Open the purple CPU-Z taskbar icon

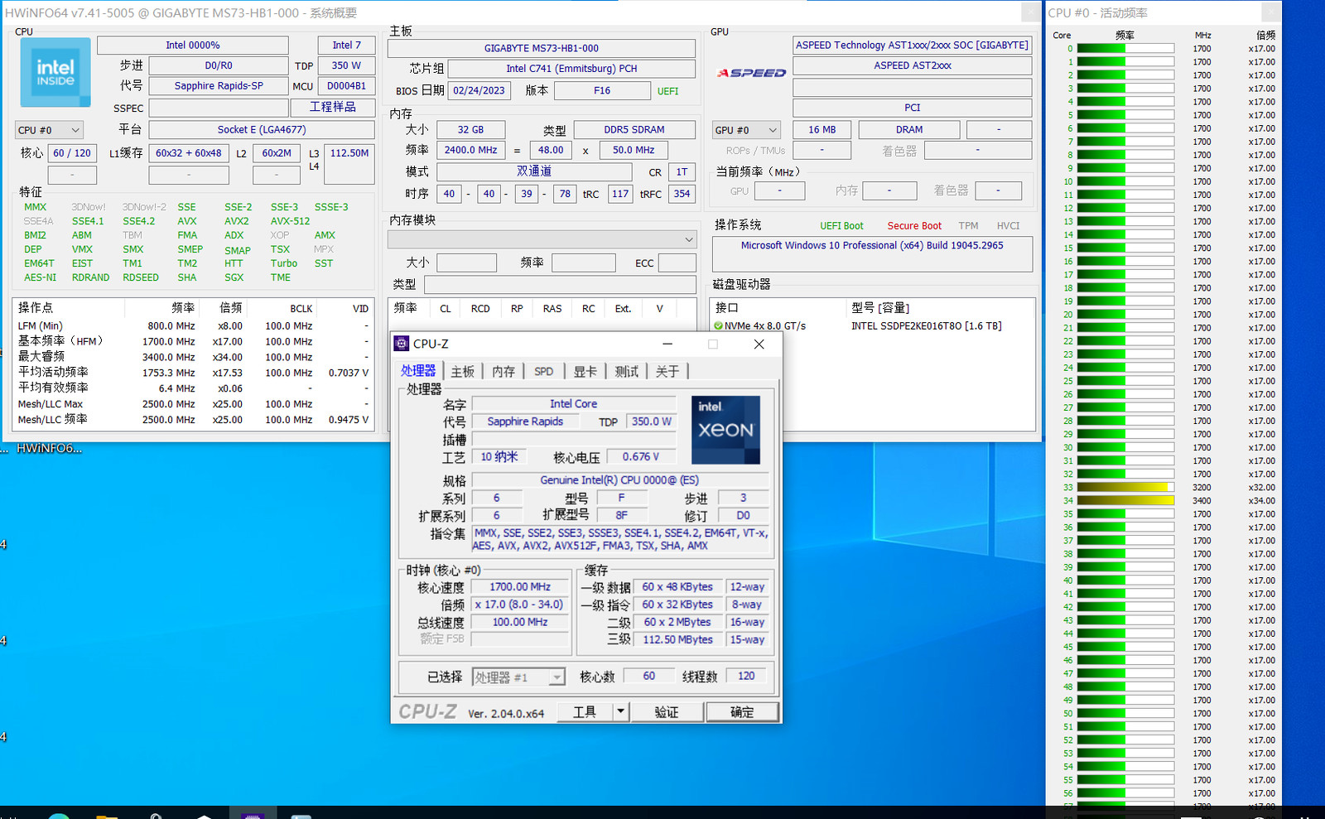(x=252, y=815)
